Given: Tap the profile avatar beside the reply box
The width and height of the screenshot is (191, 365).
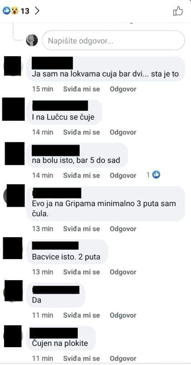Looking at the screenshot, I should click(x=32, y=40).
